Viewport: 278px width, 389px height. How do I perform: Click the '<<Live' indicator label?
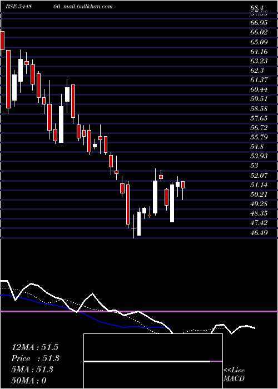click(x=234, y=371)
